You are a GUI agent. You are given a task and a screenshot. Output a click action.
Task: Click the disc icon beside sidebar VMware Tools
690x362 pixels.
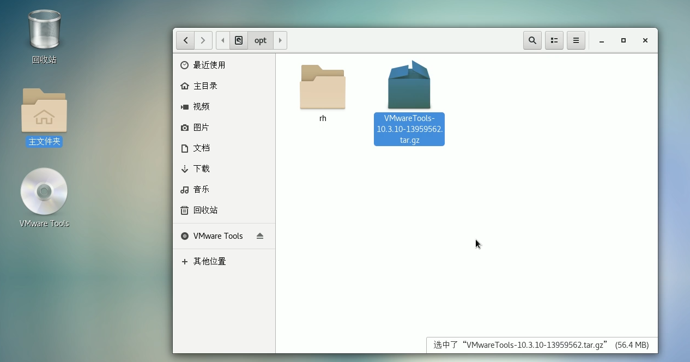[184, 236]
